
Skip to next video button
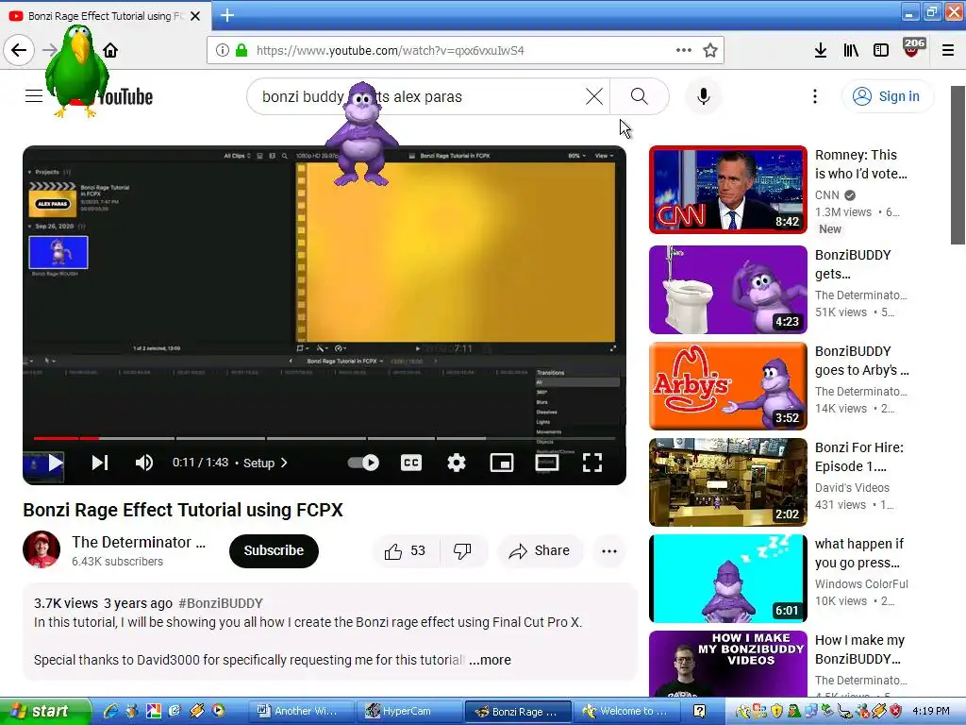click(x=100, y=463)
